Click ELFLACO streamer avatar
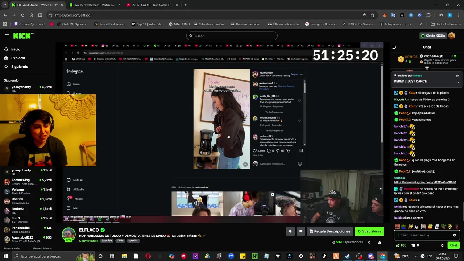Image resolution: width=464 pixels, height=261 pixels. click(x=69, y=235)
